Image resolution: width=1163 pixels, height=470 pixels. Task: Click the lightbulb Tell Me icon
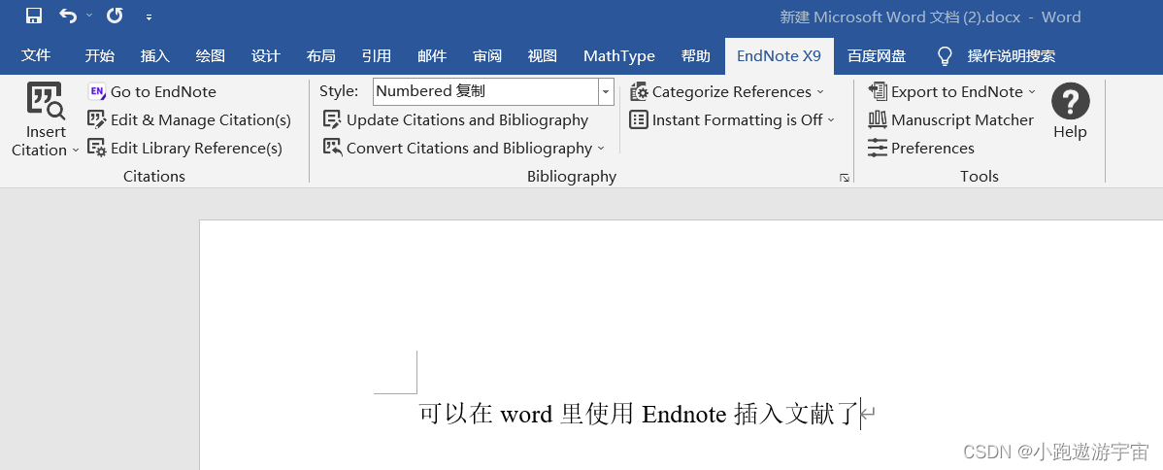point(945,55)
